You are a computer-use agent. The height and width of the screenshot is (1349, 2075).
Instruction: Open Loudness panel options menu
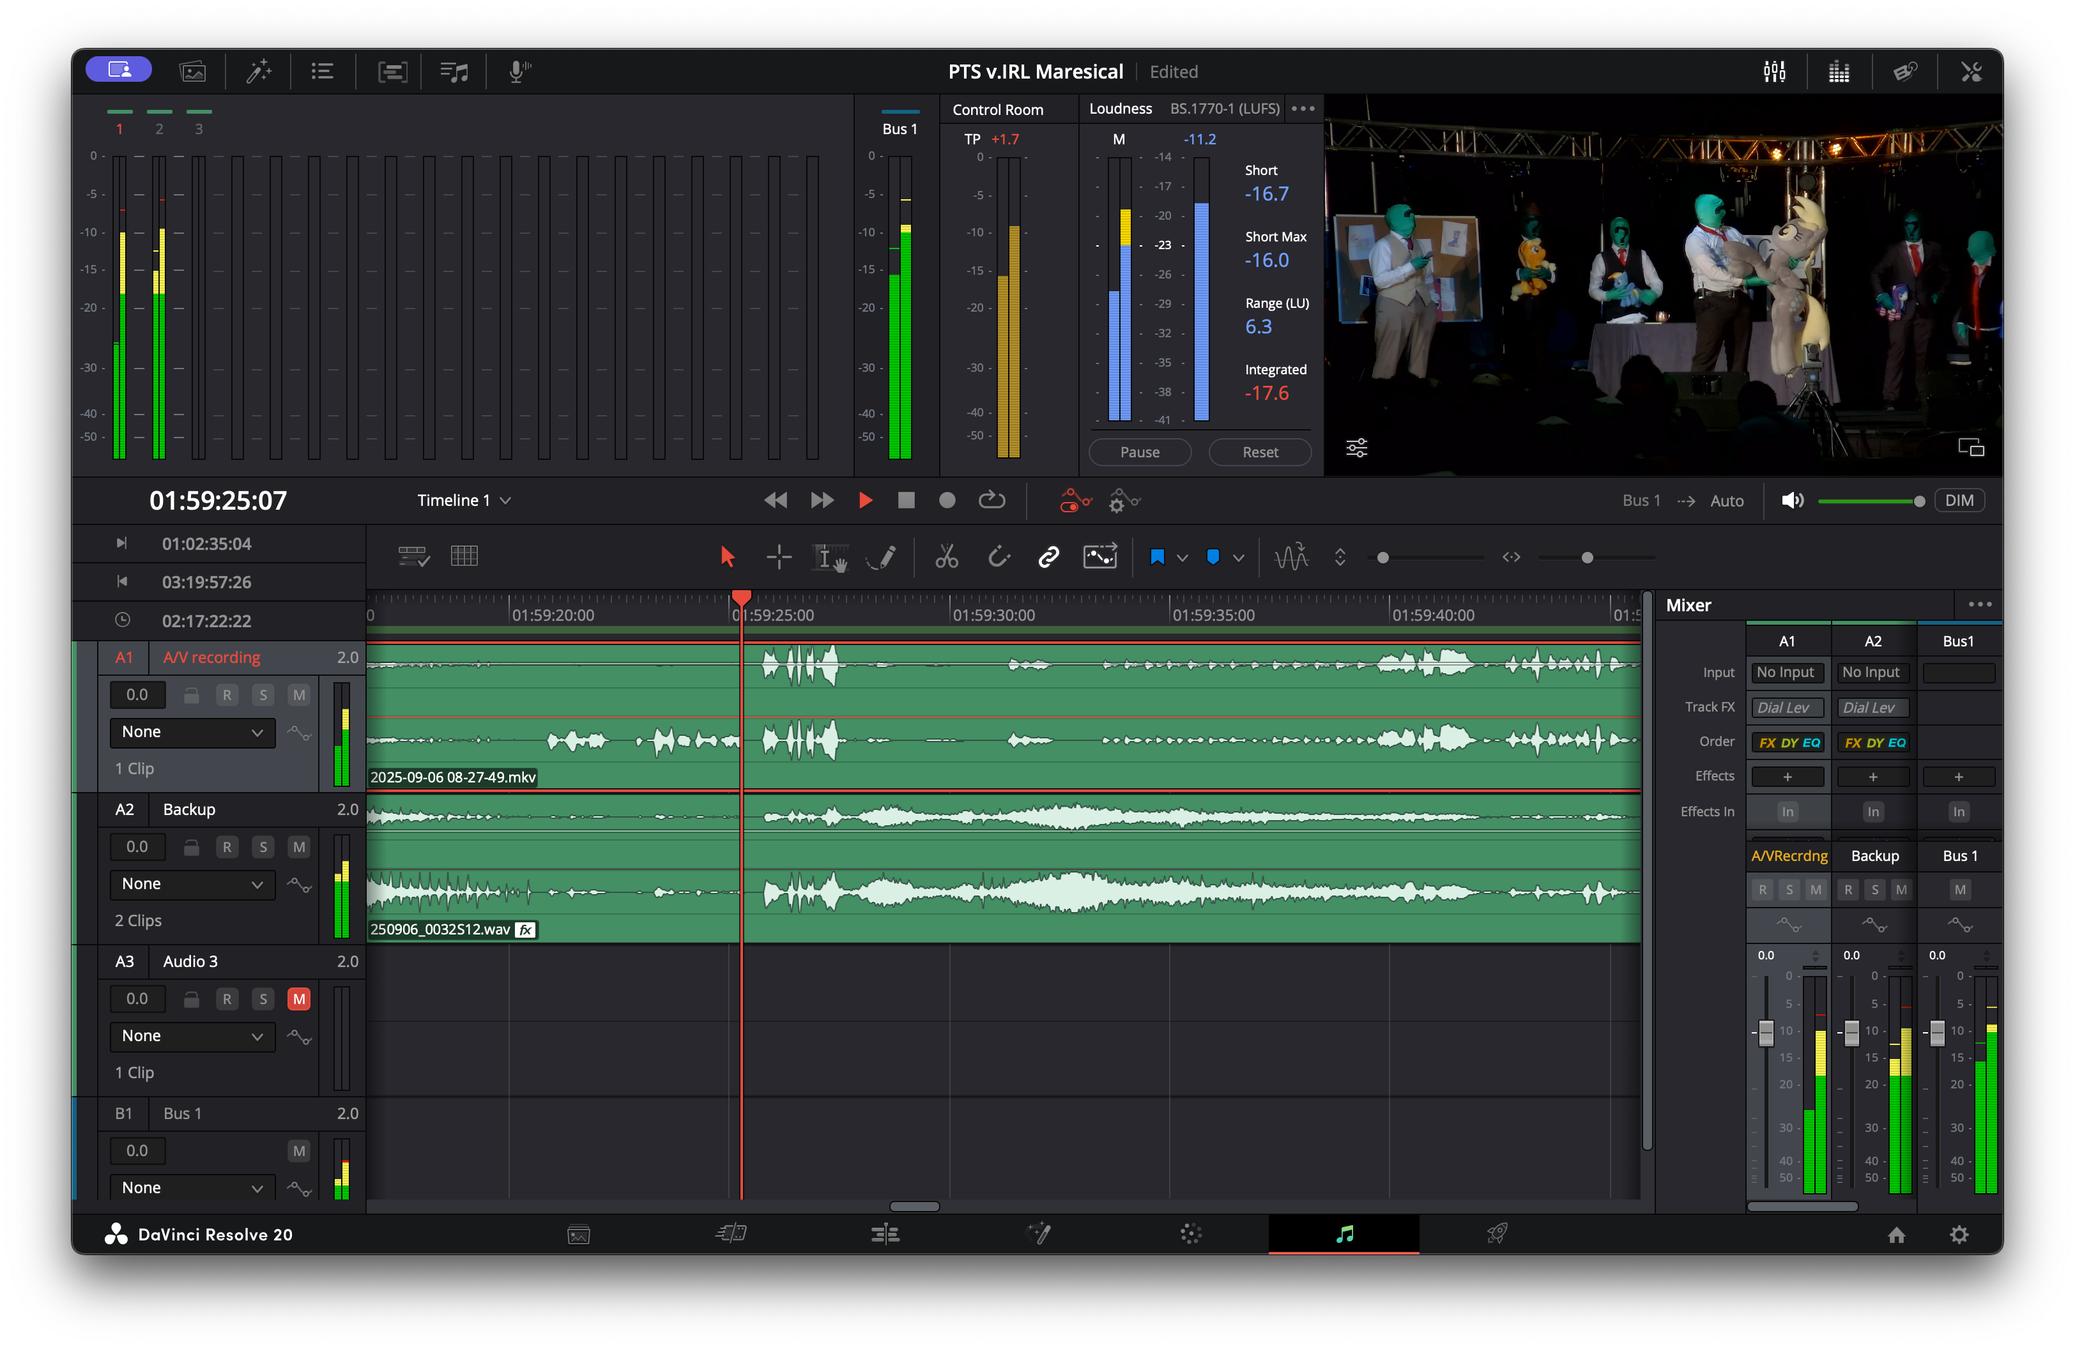click(x=1303, y=108)
